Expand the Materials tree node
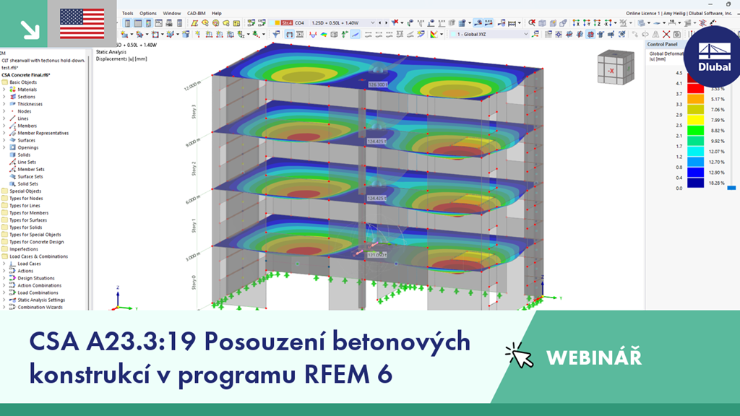Image resolution: width=740 pixels, height=416 pixels. (x=4, y=89)
